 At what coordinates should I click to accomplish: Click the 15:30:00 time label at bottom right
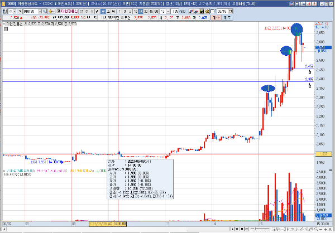click(x=323, y=224)
